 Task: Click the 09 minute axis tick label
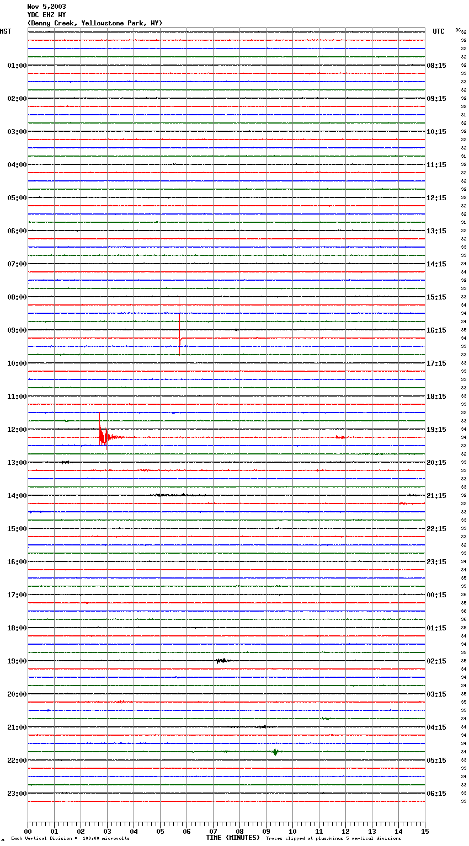point(266,831)
